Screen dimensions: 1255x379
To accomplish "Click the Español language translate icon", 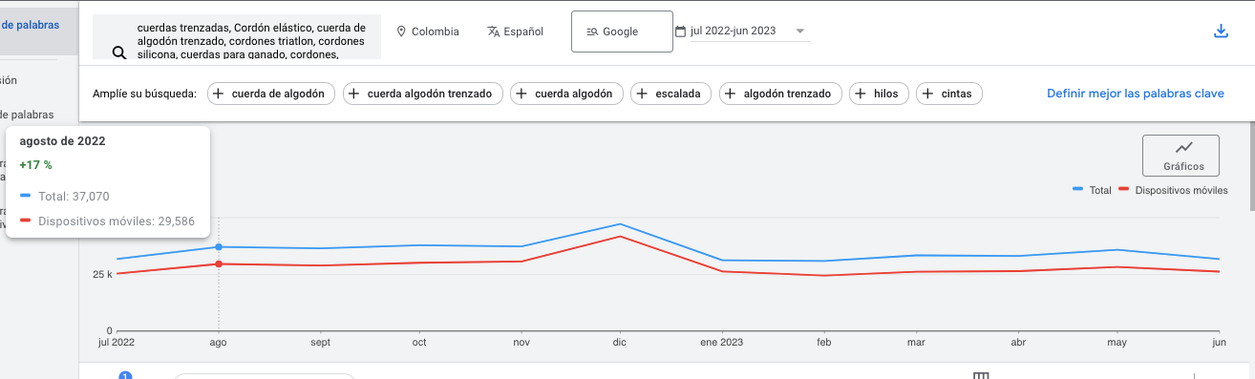I will (x=493, y=32).
